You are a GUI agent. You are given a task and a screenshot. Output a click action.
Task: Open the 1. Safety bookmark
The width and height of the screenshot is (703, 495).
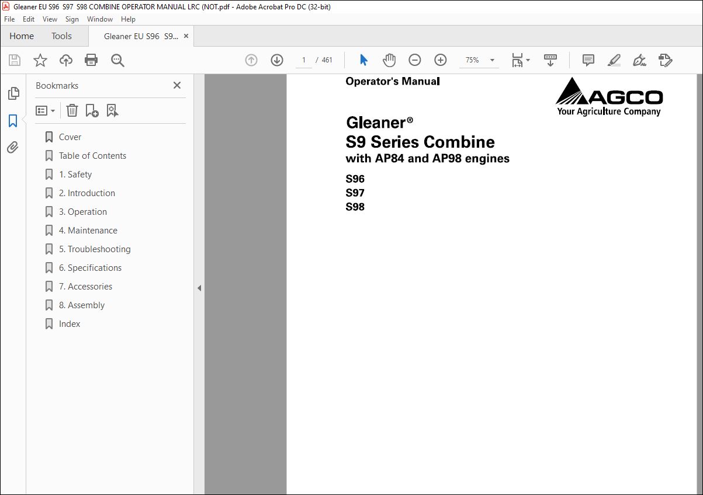75,175
